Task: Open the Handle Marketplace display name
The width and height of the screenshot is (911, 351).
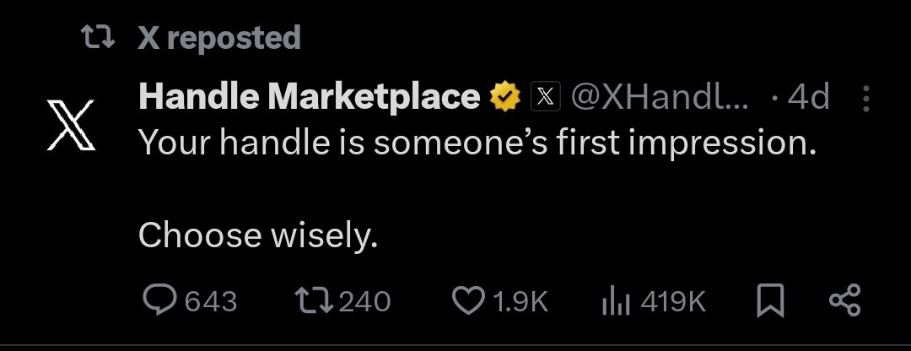Action: click(309, 99)
